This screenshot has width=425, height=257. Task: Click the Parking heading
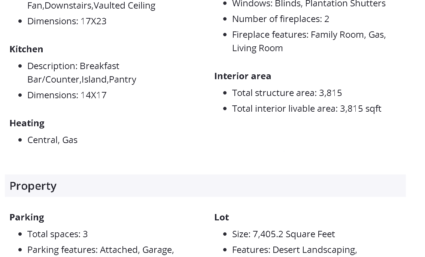pyautogui.click(x=27, y=217)
